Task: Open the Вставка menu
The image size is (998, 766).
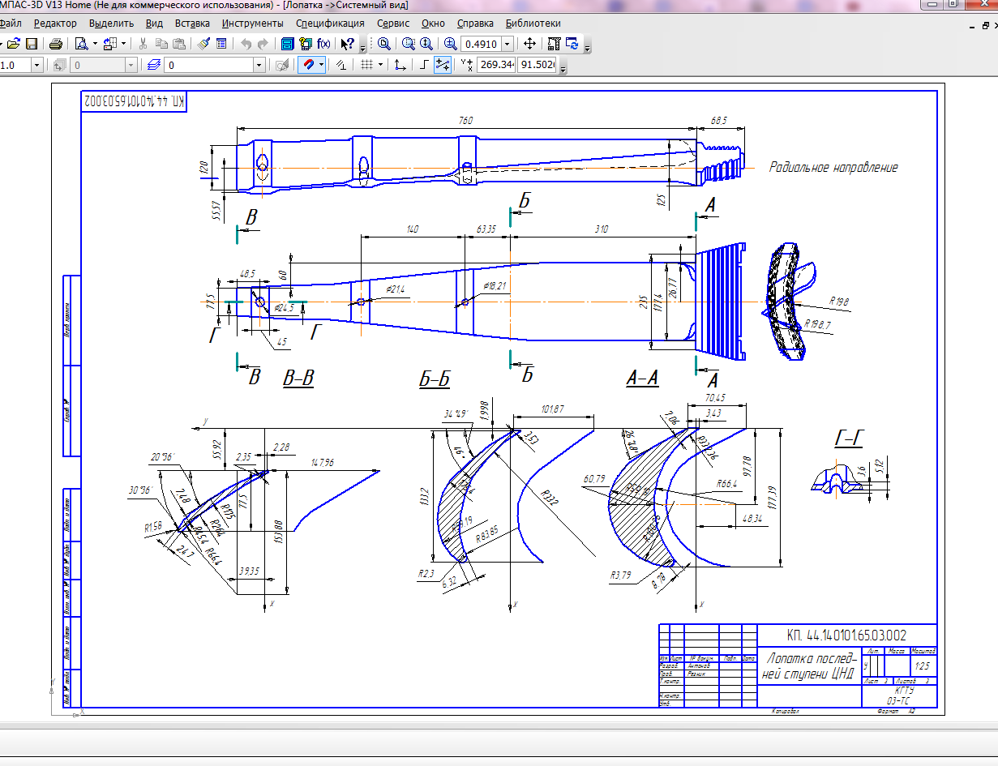Action: click(x=192, y=24)
